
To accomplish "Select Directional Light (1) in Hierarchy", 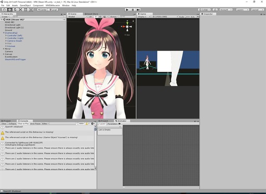I will (x=15, y=28).
